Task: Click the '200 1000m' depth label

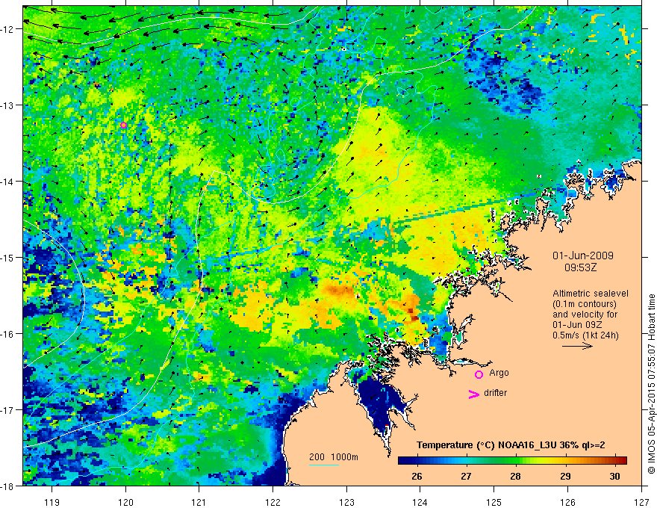Action: (334, 457)
